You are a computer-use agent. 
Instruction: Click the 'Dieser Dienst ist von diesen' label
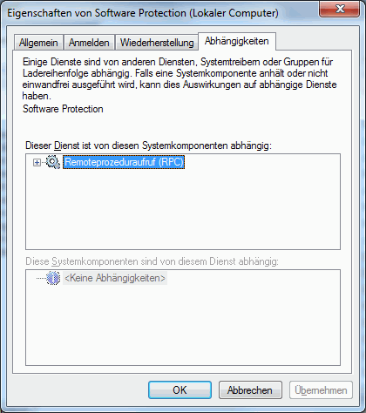click(x=148, y=146)
